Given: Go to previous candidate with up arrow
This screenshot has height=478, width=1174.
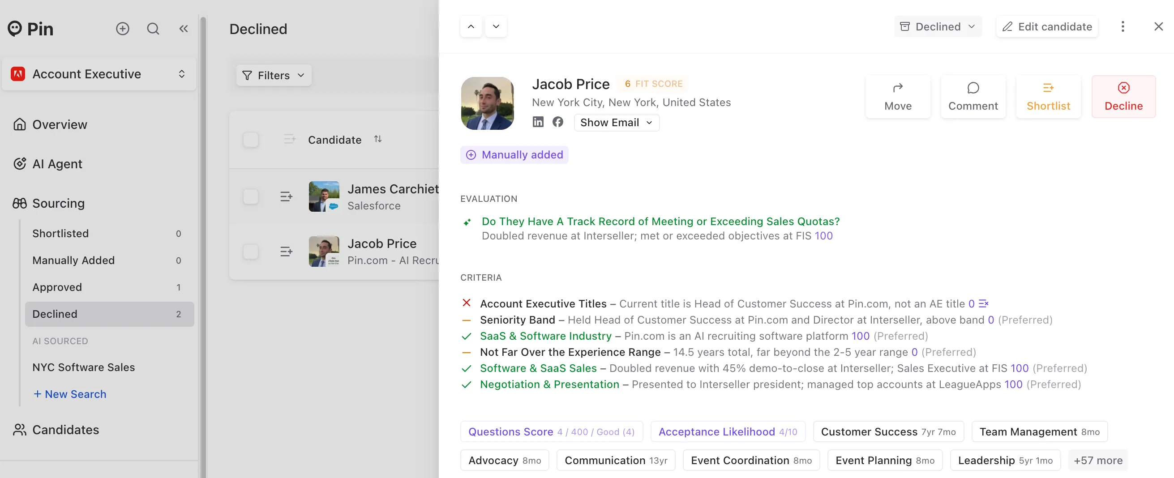Looking at the screenshot, I should pyautogui.click(x=471, y=26).
